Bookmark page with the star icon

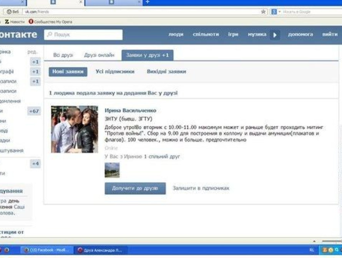pos(263,12)
